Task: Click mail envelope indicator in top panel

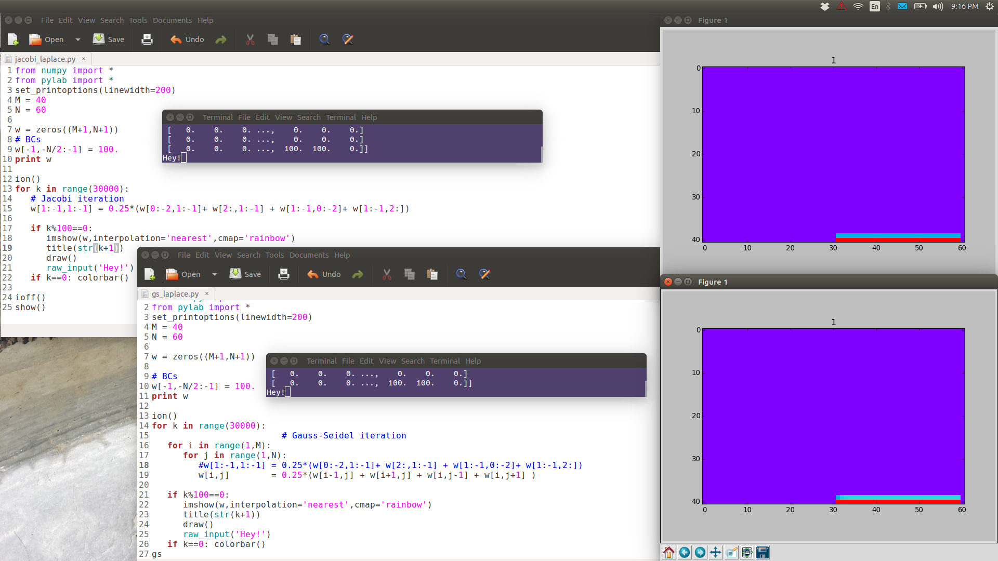Action: click(x=902, y=6)
